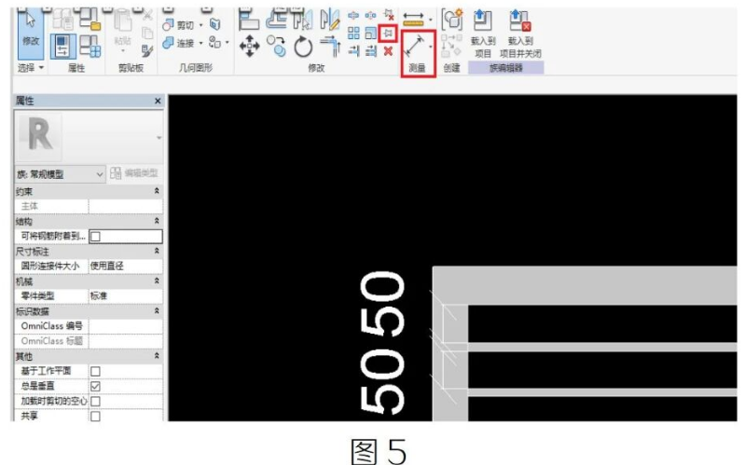Viewport: 745px width, 465px height.
Task: Uncheck 总是垂直 checkbox
Action: [95, 386]
